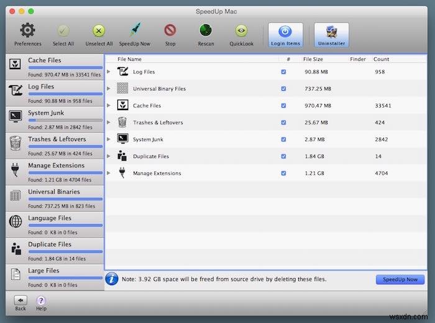Viewport: 435px width, 323px height.
Task: Sort by File Size column header
Action: click(x=313, y=59)
